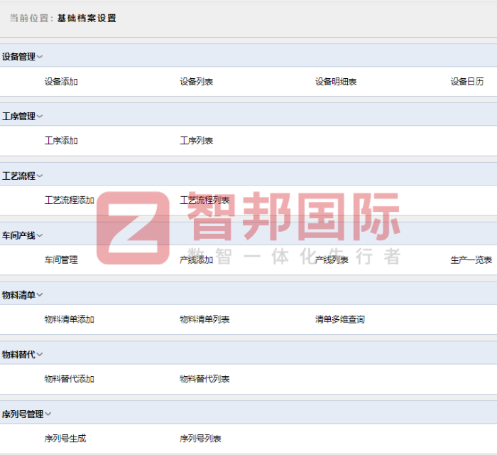Image resolution: width=497 pixels, height=455 pixels.
Task: Collapse the 设备管理 section
Action: (40, 57)
